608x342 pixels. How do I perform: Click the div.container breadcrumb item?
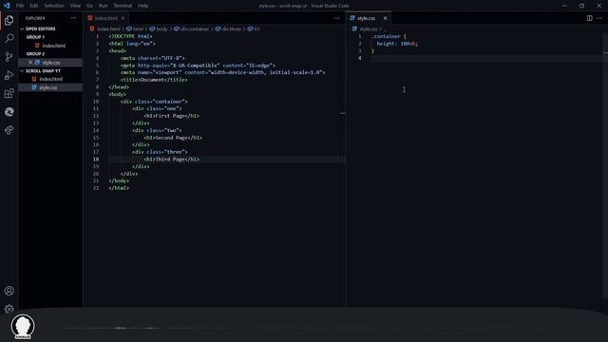click(x=195, y=29)
